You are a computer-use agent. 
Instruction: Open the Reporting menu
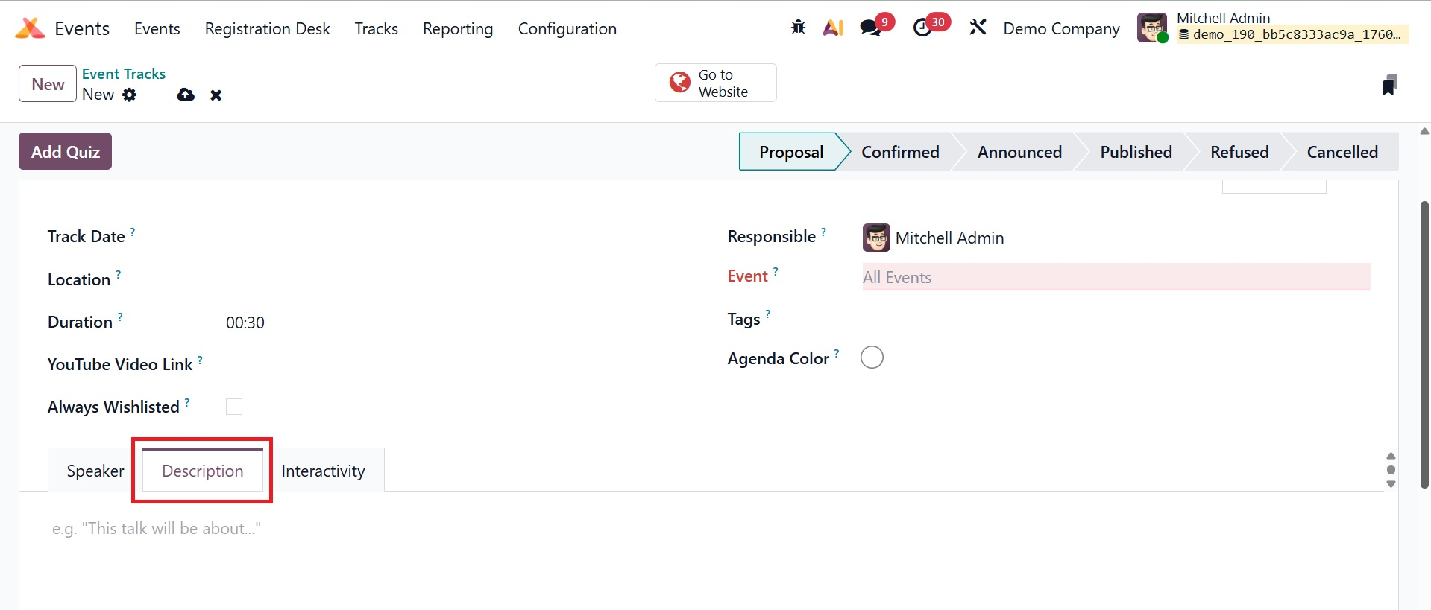click(x=458, y=28)
